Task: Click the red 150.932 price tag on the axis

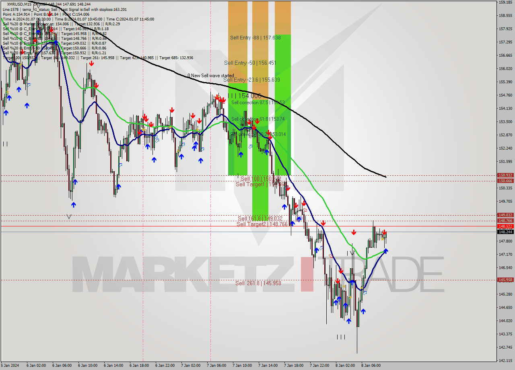Action: (505, 175)
